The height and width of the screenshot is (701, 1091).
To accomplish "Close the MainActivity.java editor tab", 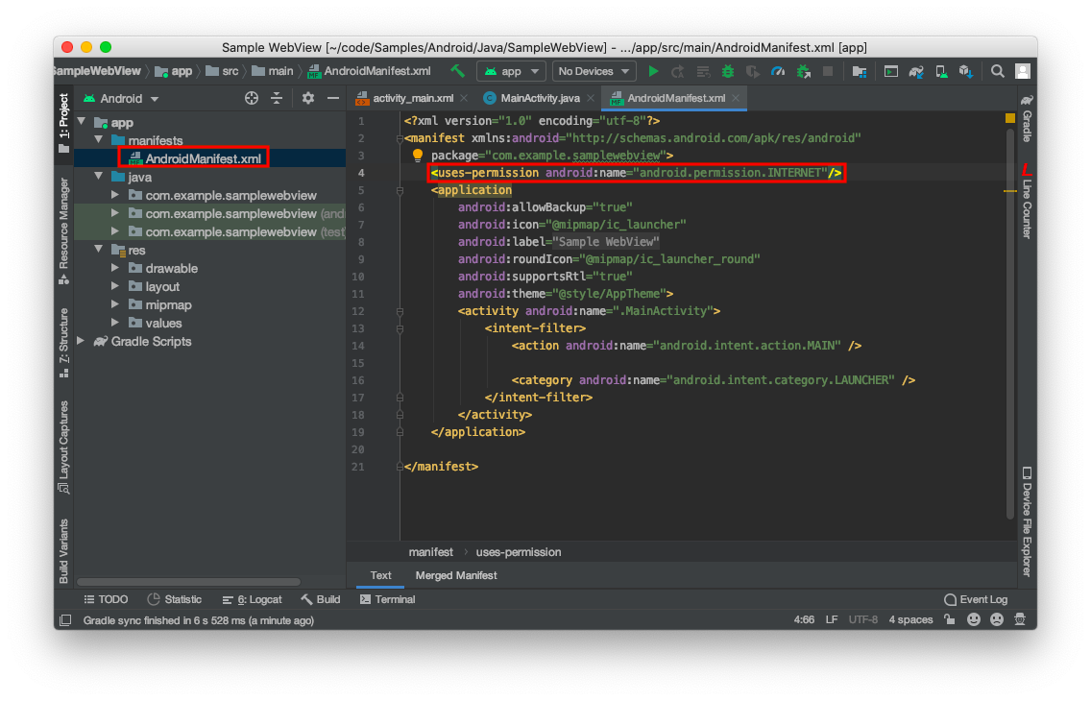I will point(590,98).
